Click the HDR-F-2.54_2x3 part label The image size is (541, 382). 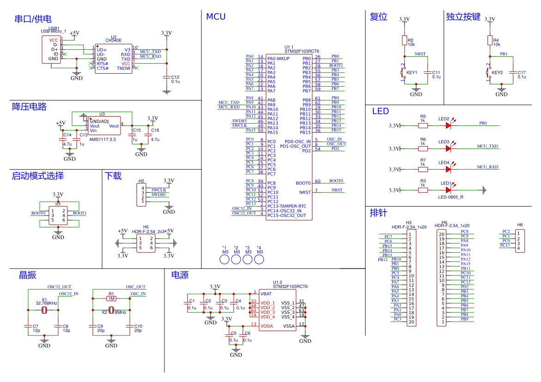point(148,232)
